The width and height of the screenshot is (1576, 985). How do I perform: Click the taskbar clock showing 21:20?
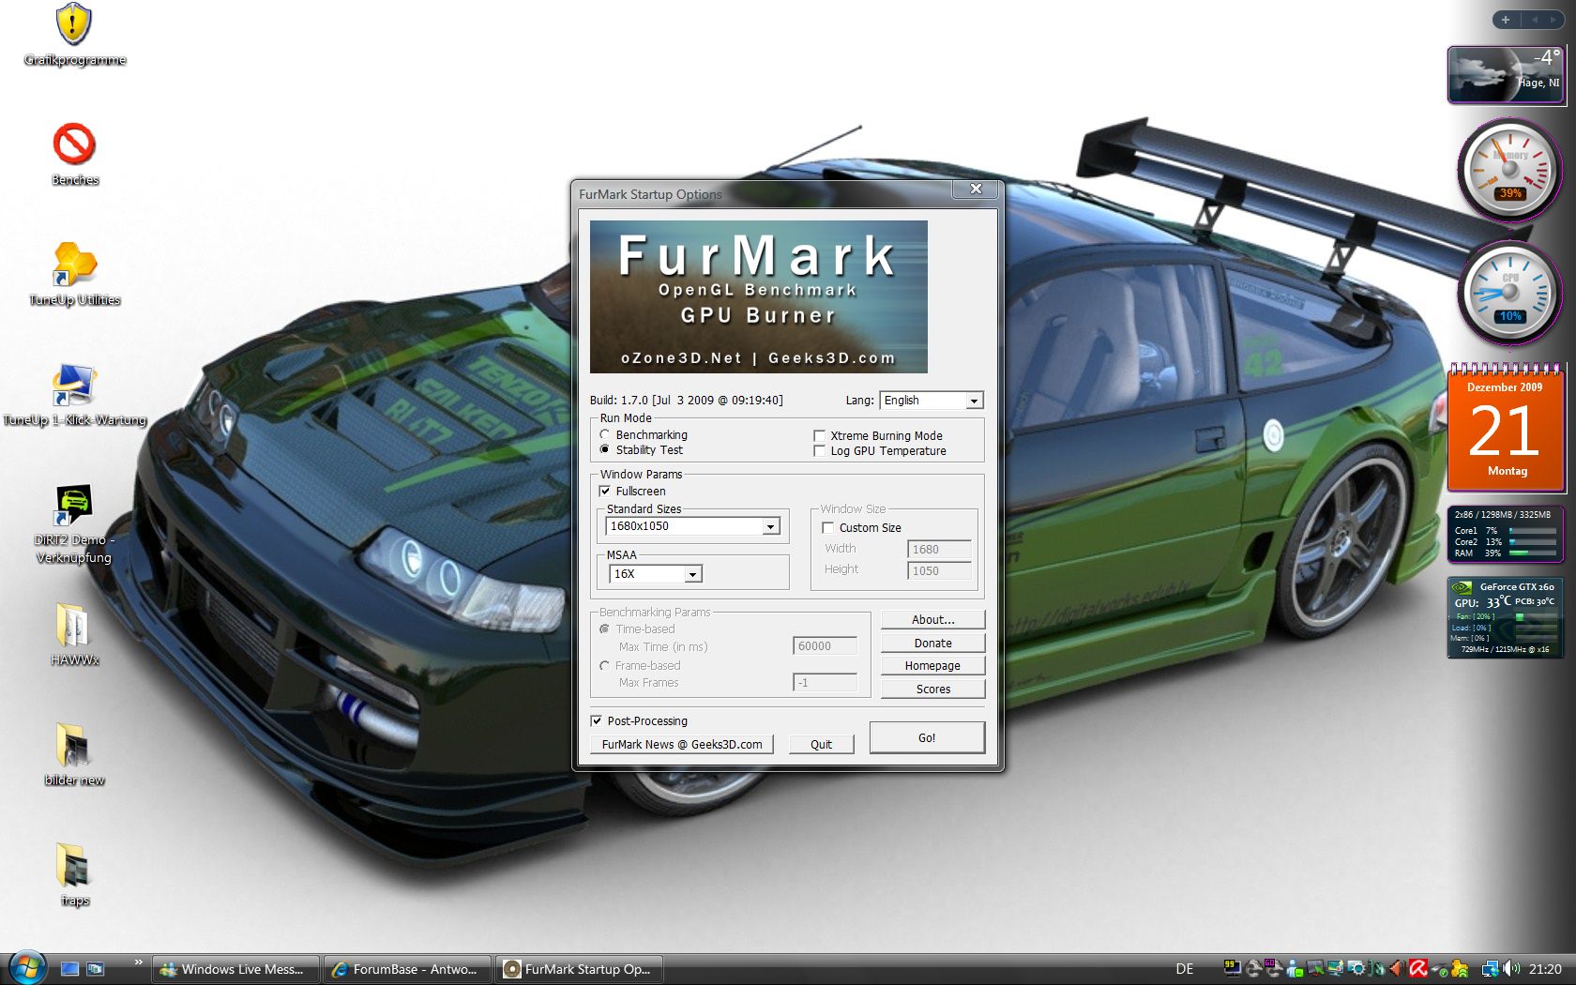pos(1545,969)
